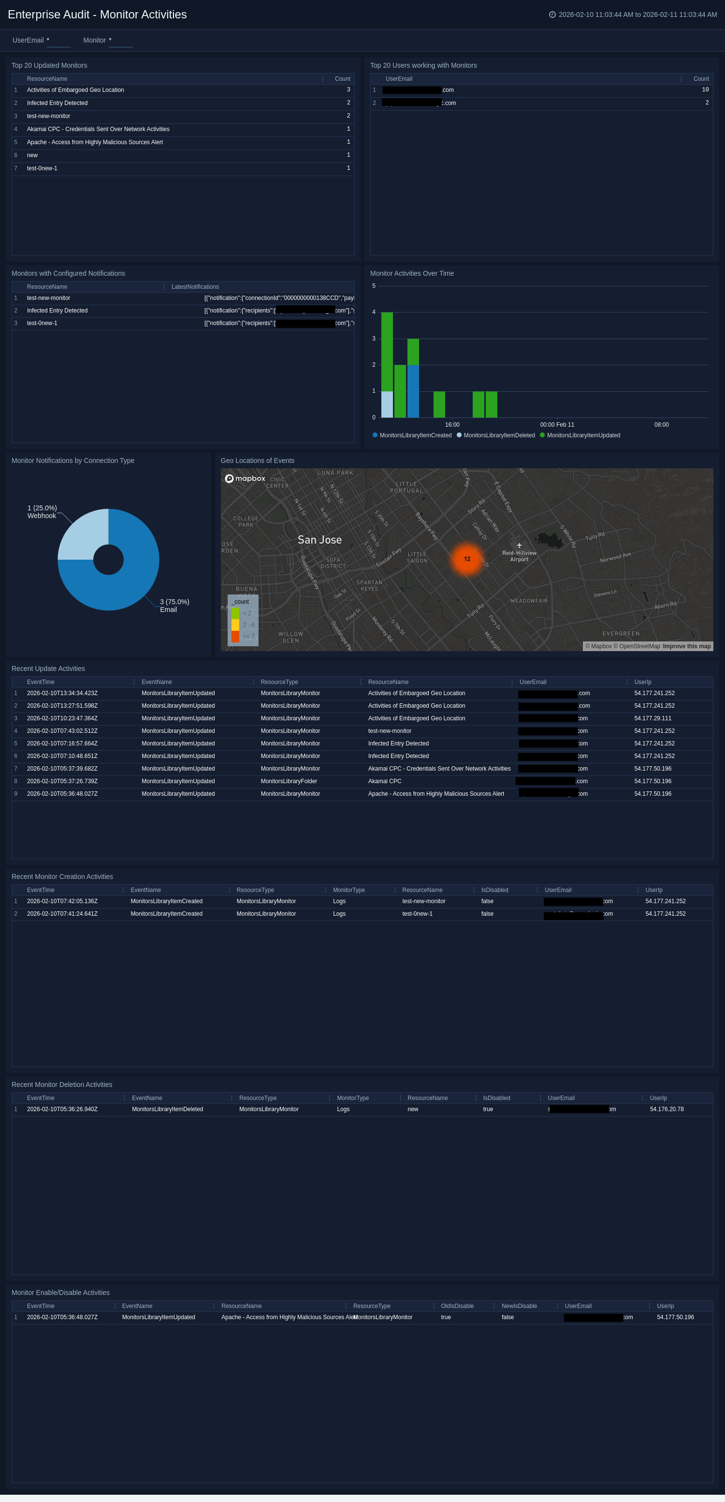Screen dimensions: 725x1502
Task: Click the green MonitorsLibraryItemUpdated legend dot
Action: tap(542, 435)
